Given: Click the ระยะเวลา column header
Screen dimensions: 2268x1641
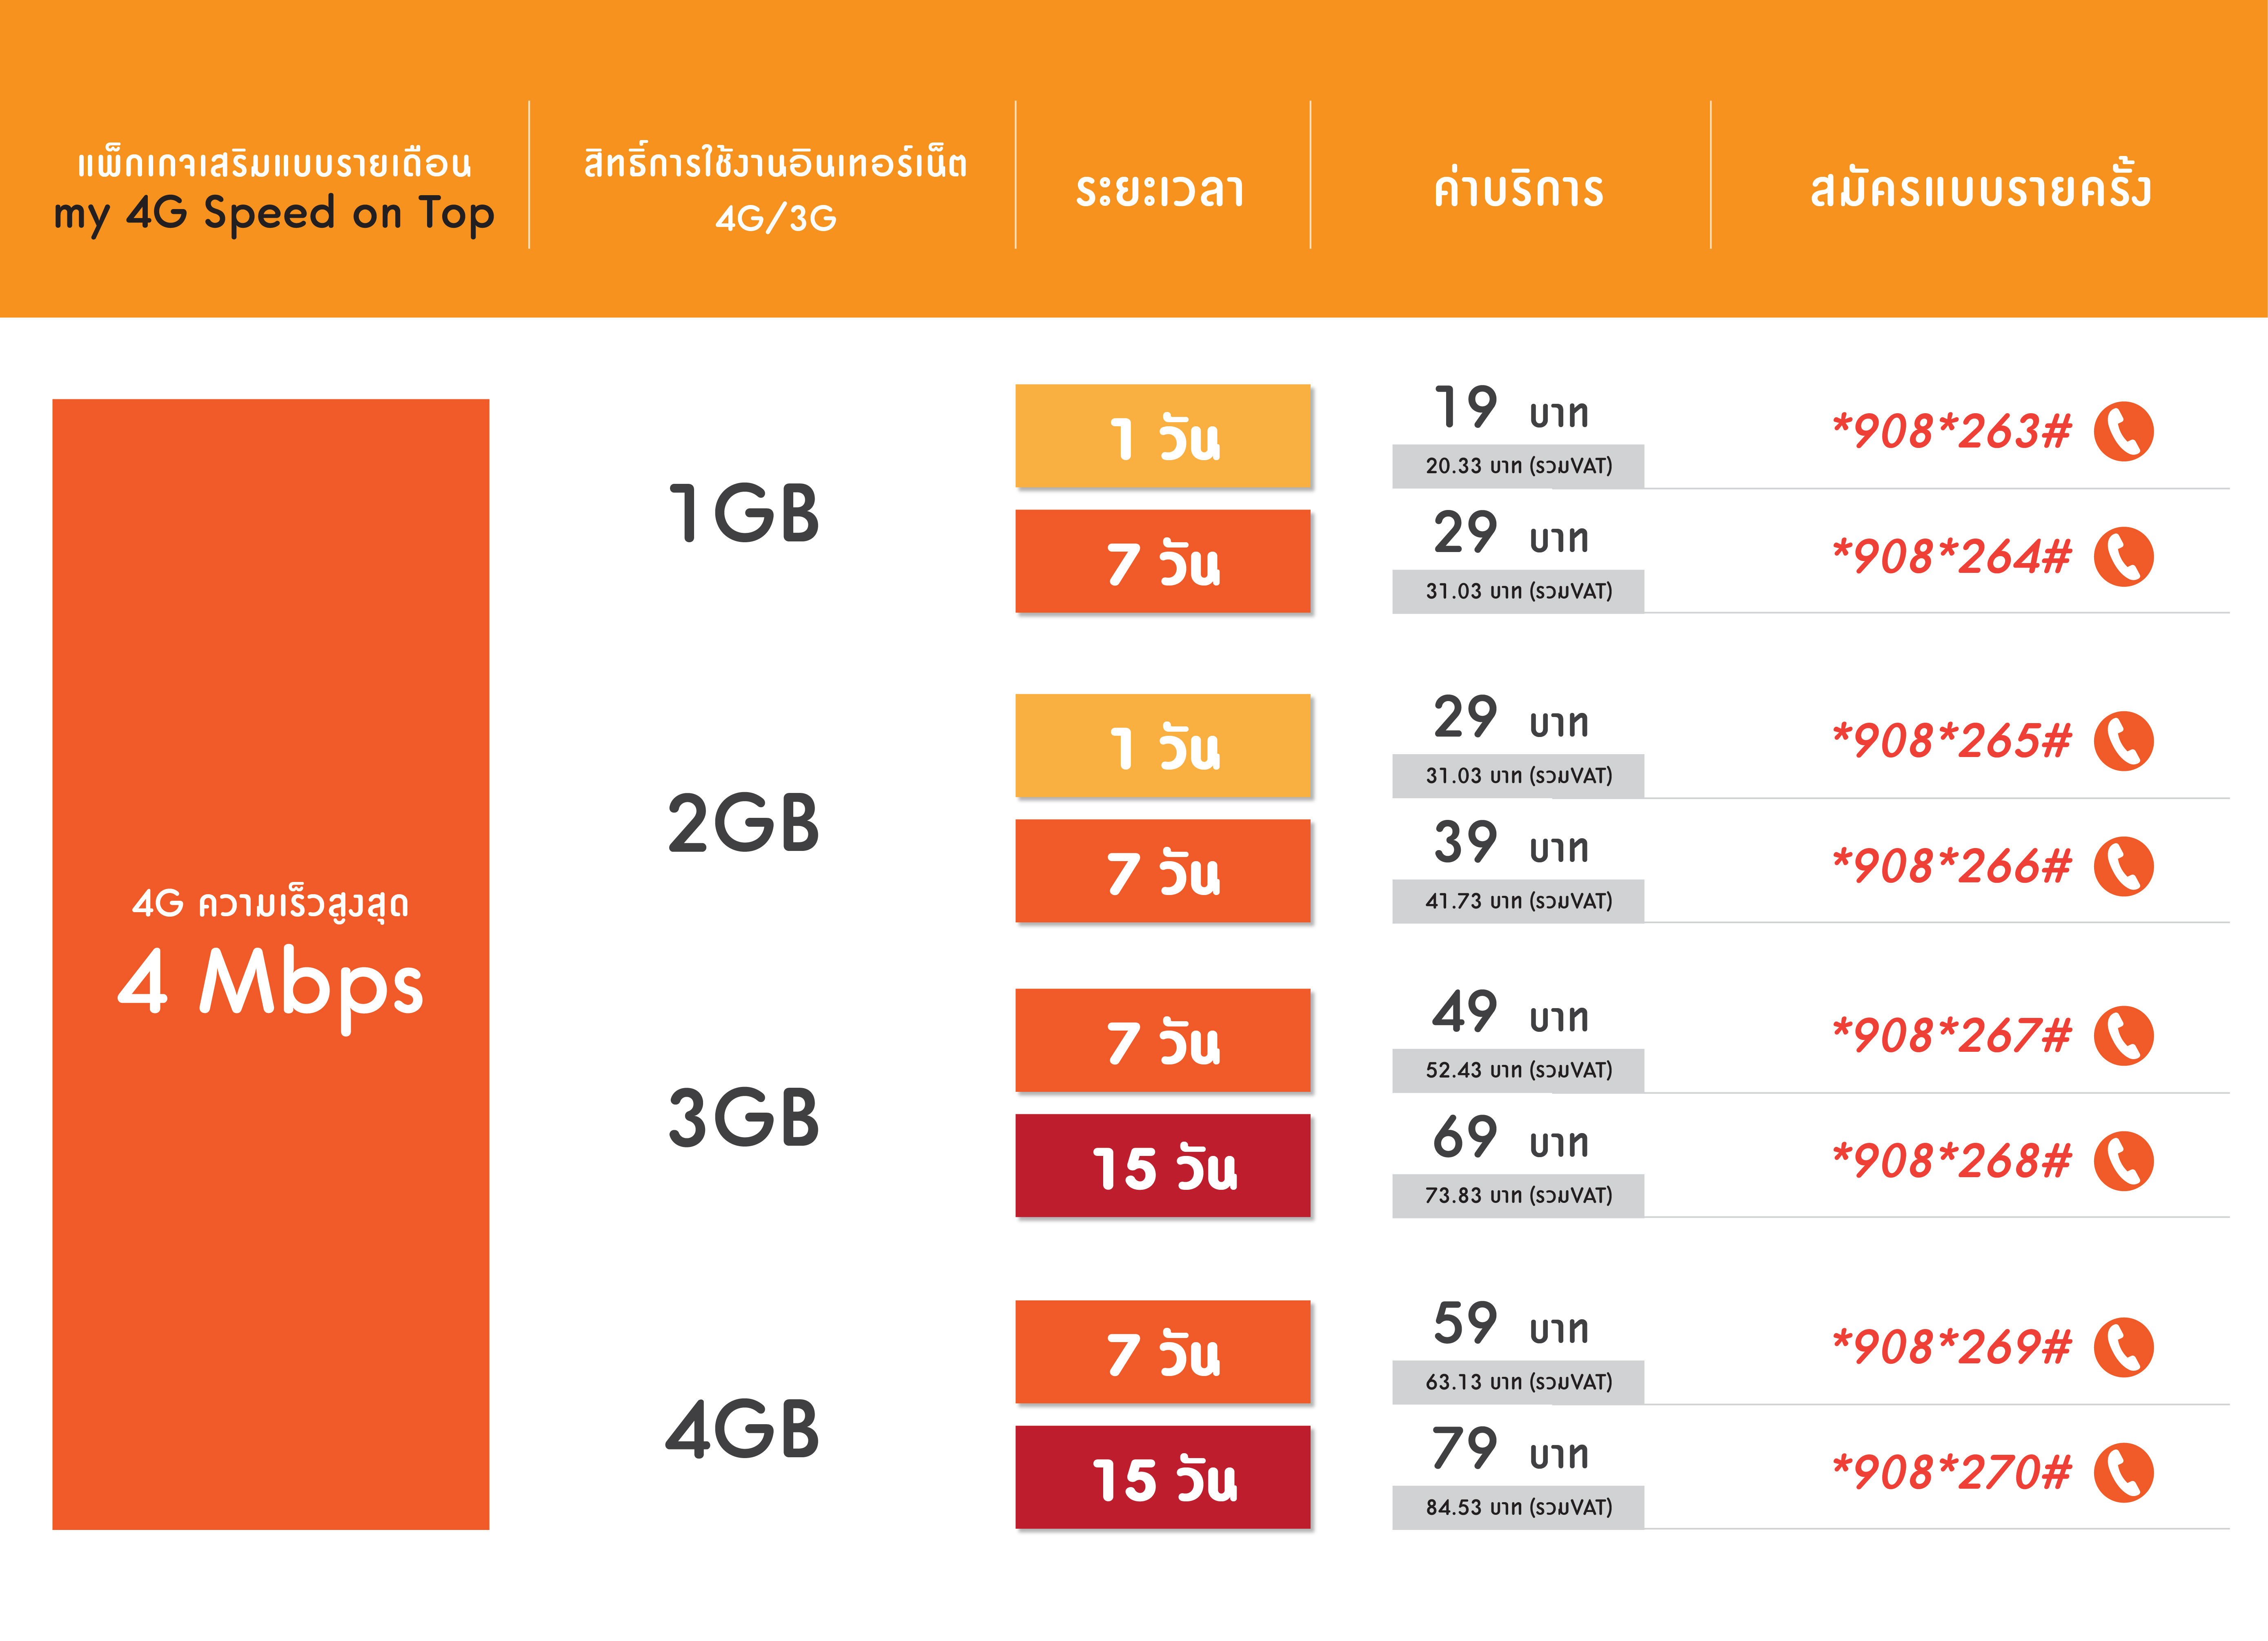Looking at the screenshot, I should point(1160,190).
